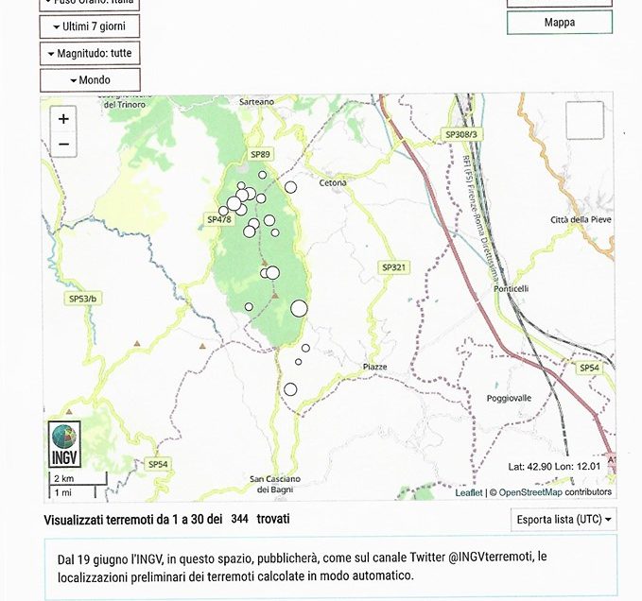Click the San Casciano dei Bagni label
The image size is (642, 601).
[275, 484]
